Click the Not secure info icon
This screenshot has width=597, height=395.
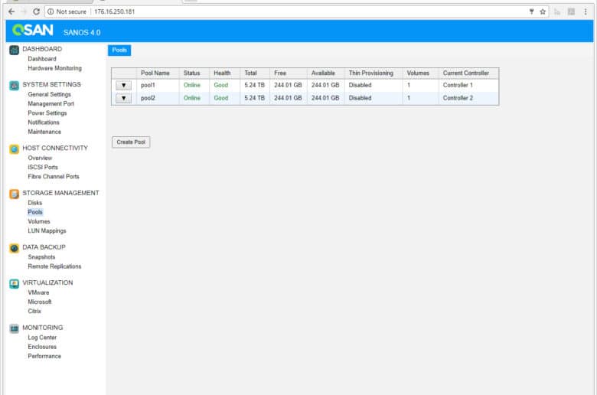click(x=51, y=11)
